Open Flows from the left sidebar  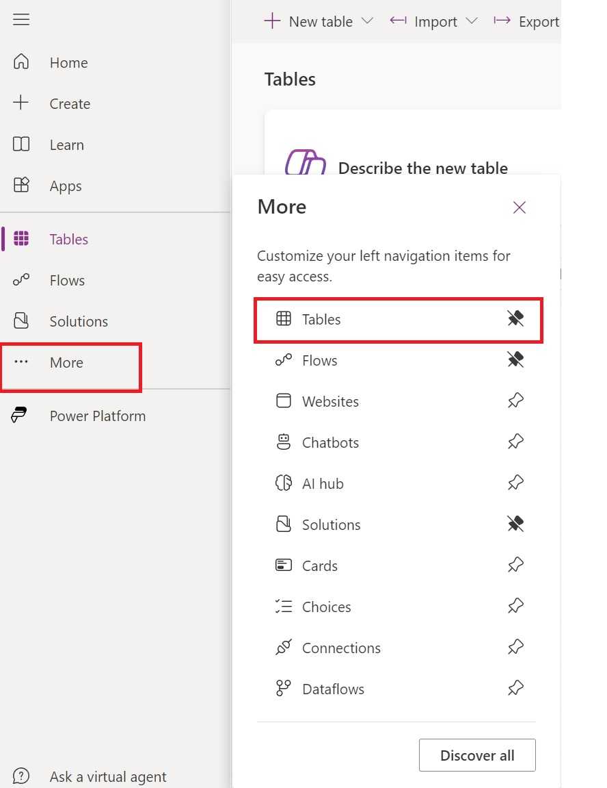pyautogui.click(x=67, y=280)
